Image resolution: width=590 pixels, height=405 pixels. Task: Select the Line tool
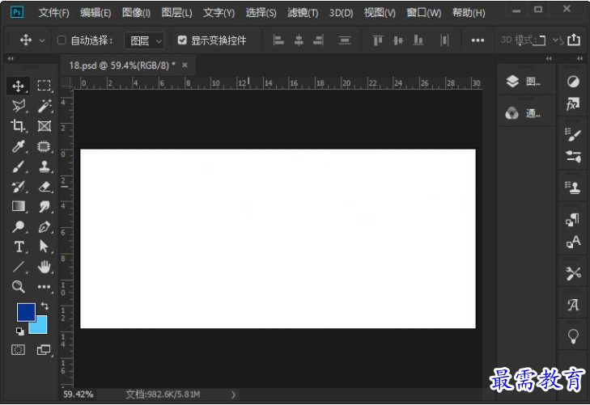[18, 267]
